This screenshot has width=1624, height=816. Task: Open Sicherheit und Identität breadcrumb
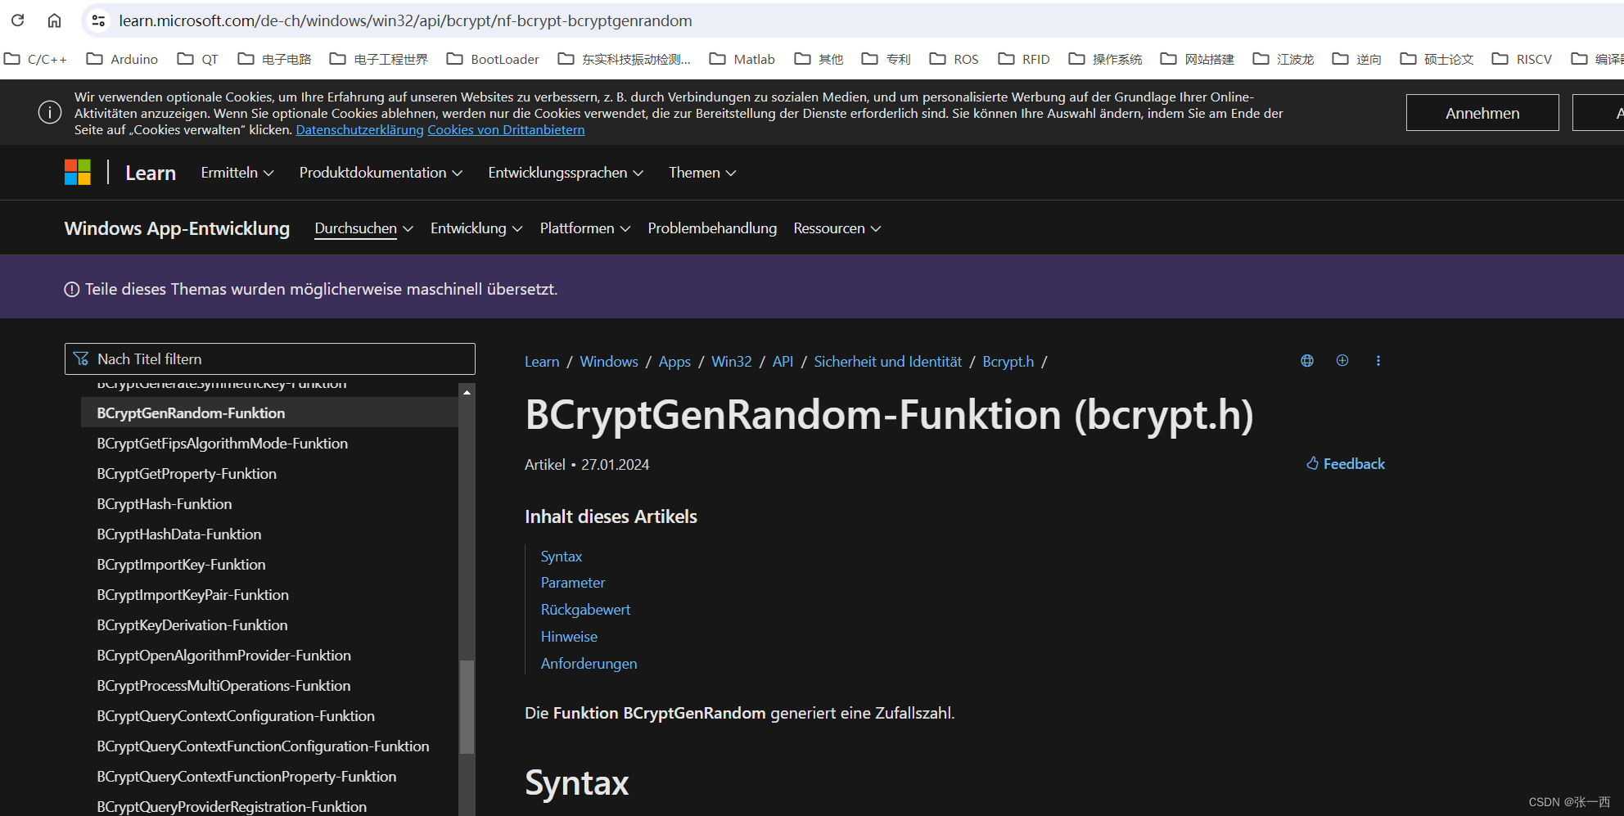888,362
